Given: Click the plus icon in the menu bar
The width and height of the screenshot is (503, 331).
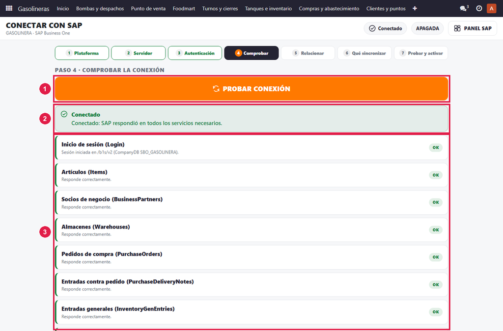Looking at the screenshot, I should click(x=415, y=8).
